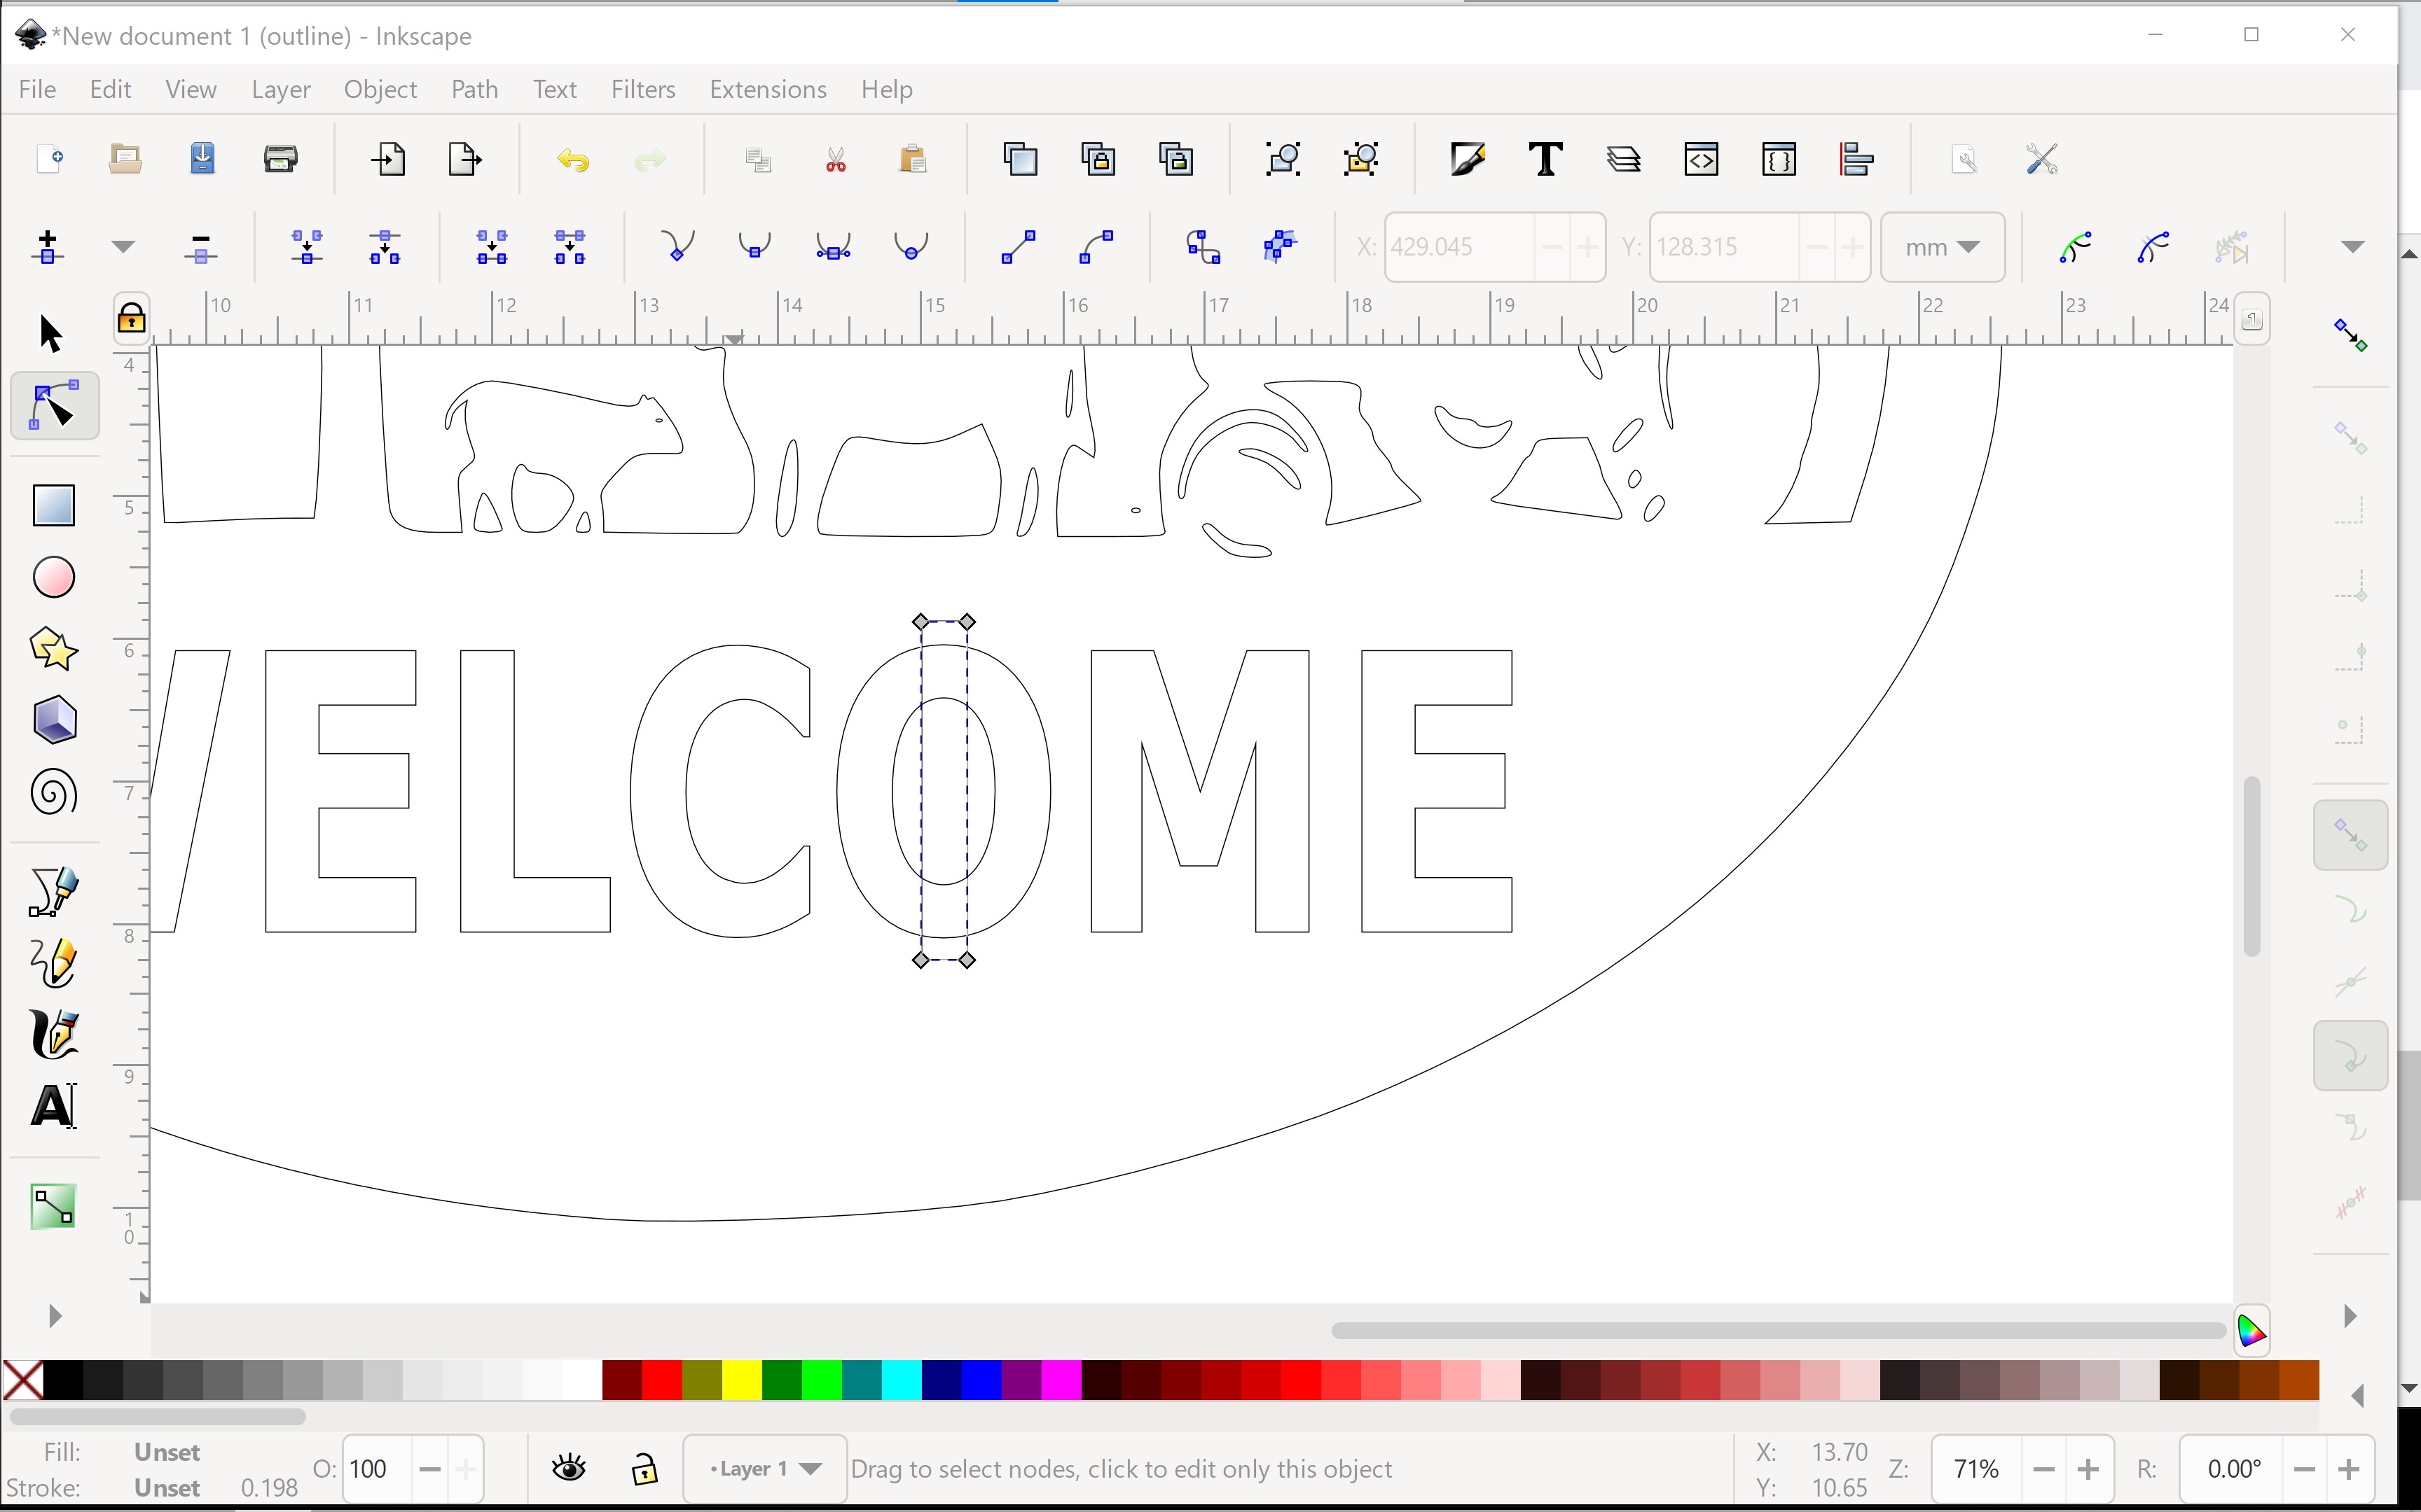2421x1512 pixels.
Task: Select the Ellipse tool
Action: [54, 577]
